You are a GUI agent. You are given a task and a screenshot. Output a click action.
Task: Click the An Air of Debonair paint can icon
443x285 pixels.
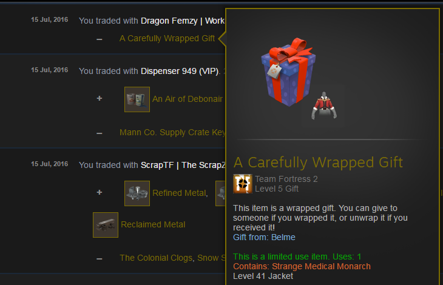137,99
